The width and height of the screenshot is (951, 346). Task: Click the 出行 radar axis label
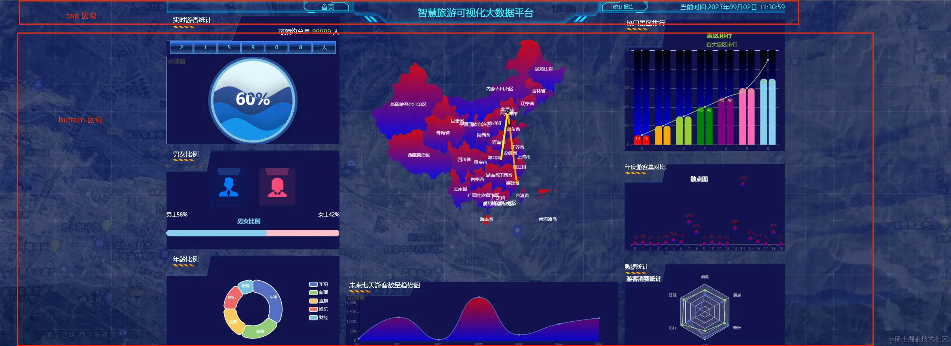tap(673, 328)
